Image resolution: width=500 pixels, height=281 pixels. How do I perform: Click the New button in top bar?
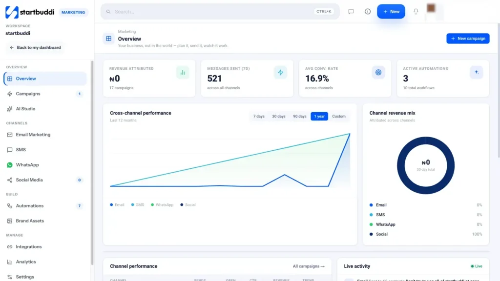point(391,12)
